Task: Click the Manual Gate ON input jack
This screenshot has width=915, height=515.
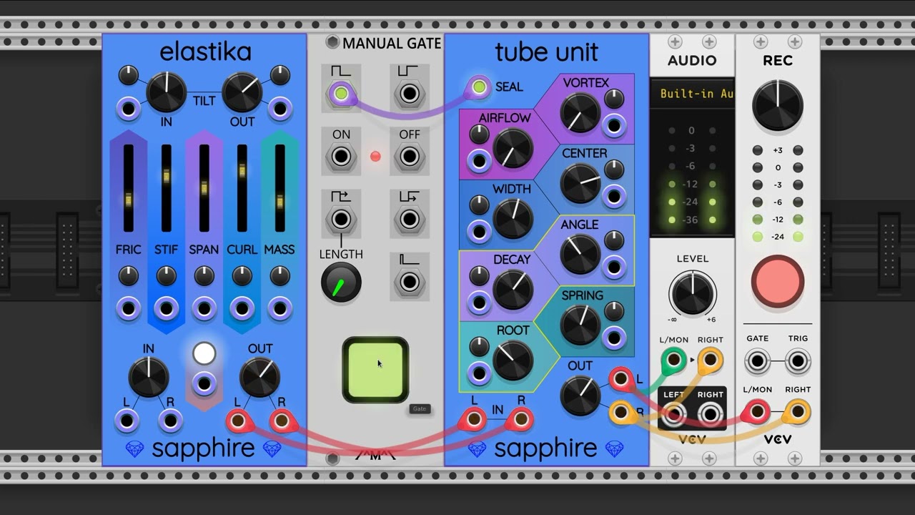Action: click(341, 156)
